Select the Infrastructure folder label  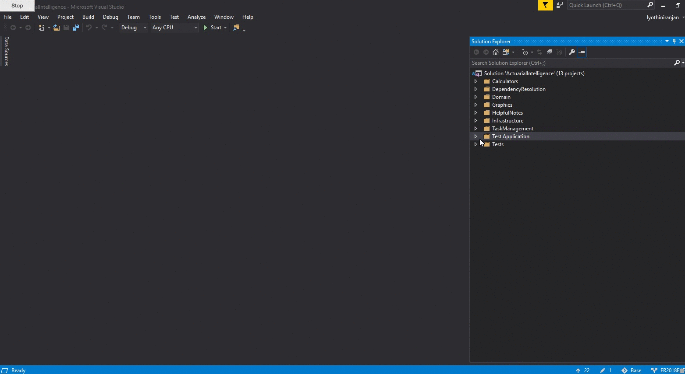tap(508, 121)
